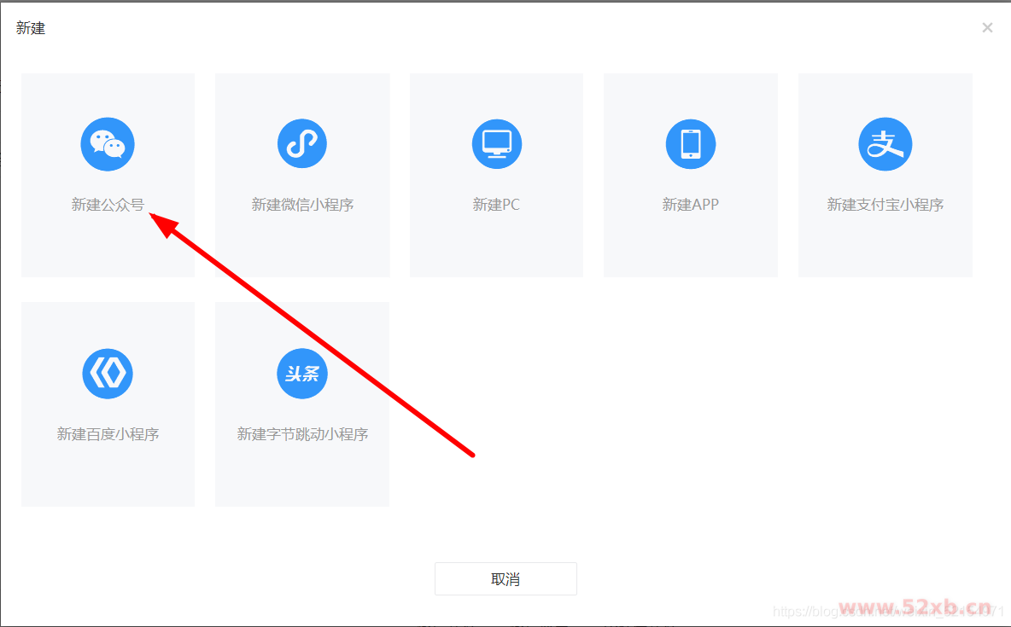Select the Alipay 支 logo icon
Screen dimensions: 1011x627
coord(885,144)
